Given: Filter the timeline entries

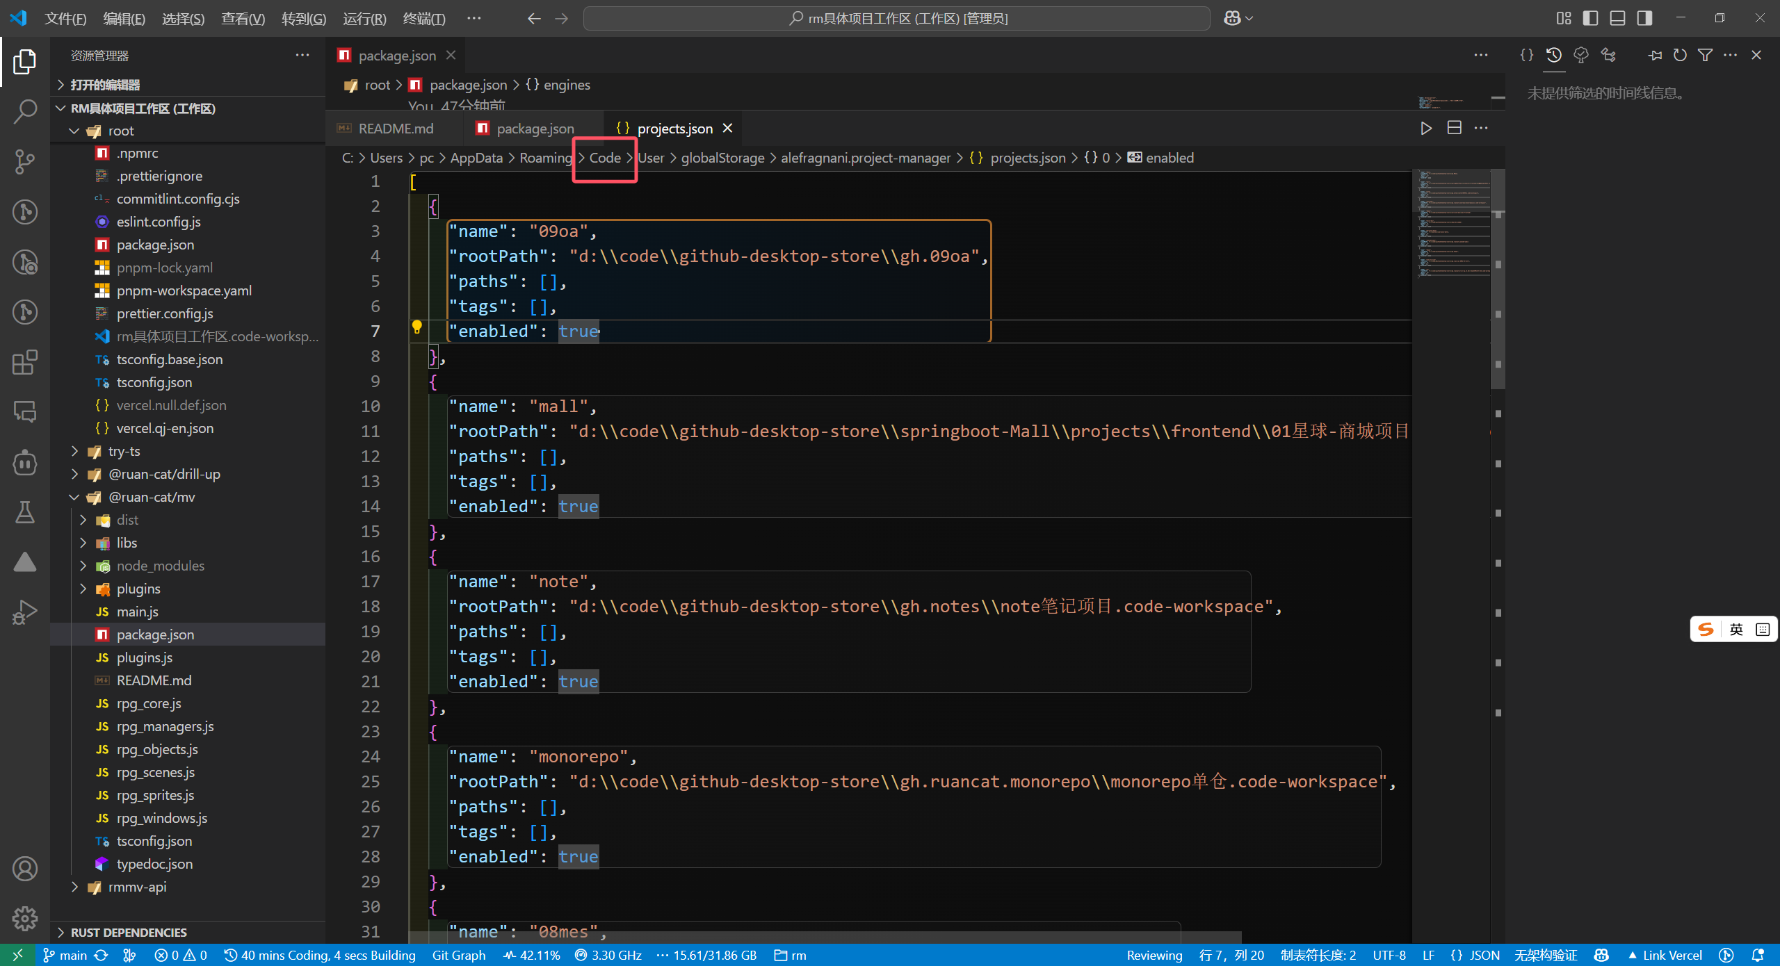Looking at the screenshot, I should point(1705,55).
